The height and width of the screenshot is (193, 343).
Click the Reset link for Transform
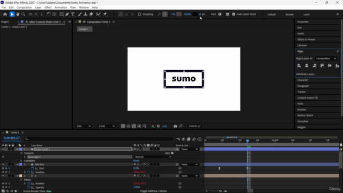point(136,161)
